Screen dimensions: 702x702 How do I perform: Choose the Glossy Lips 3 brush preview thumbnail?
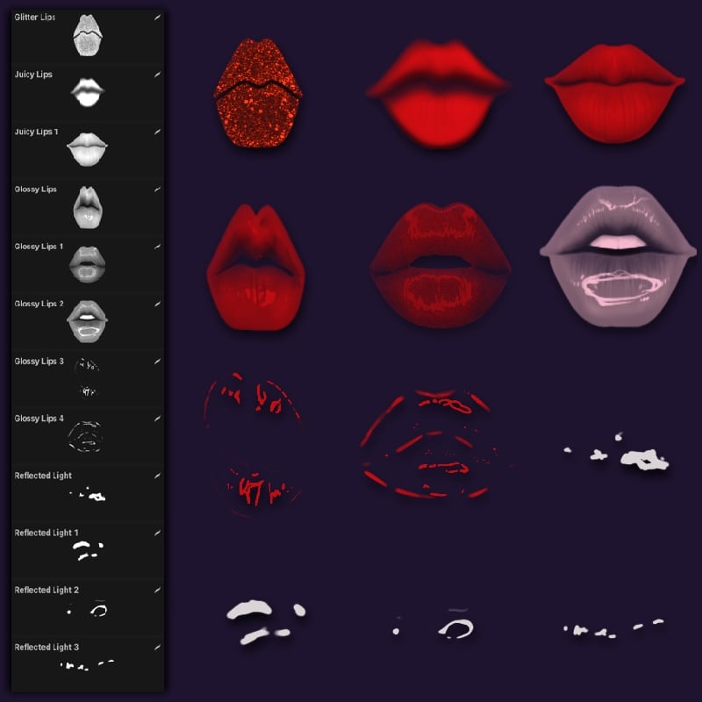[87, 378]
